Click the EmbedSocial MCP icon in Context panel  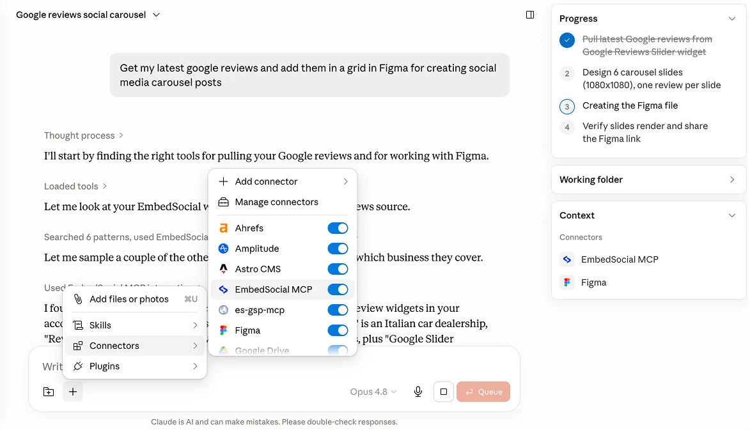[566, 259]
